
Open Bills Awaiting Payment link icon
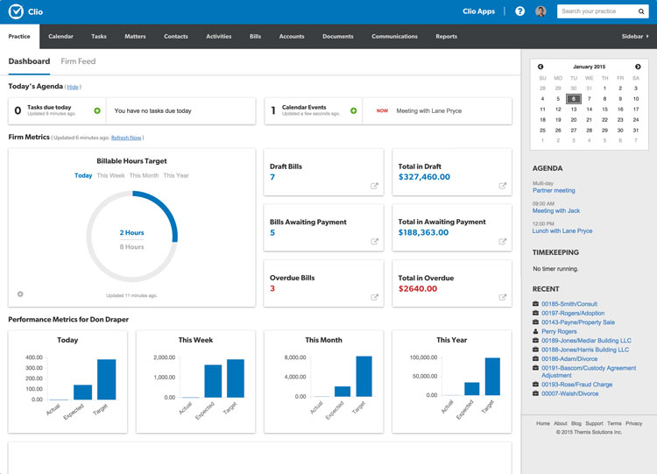(x=374, y=242)
